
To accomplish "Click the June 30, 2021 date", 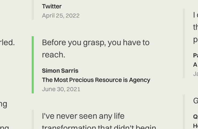I will [x=61, y=89].
